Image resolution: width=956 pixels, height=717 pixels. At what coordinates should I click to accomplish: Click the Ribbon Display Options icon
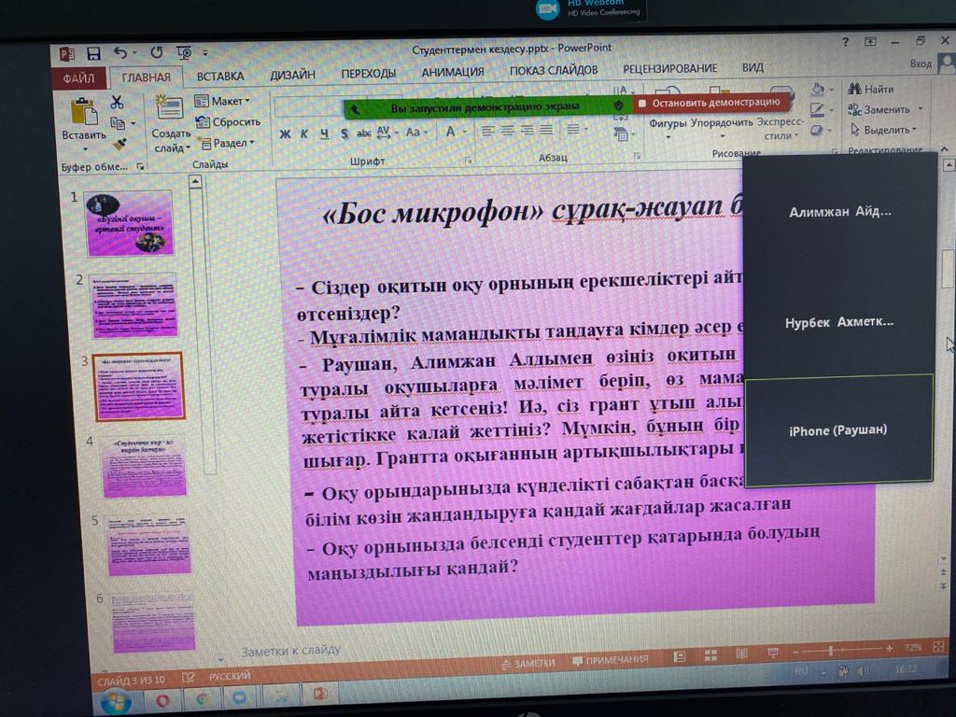[x=870, y=41]
